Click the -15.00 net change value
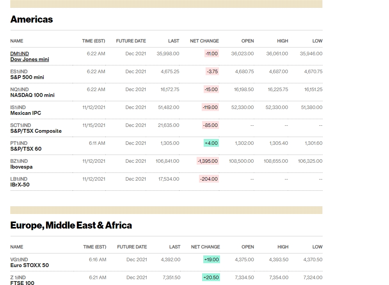 [x=211, y=90]
